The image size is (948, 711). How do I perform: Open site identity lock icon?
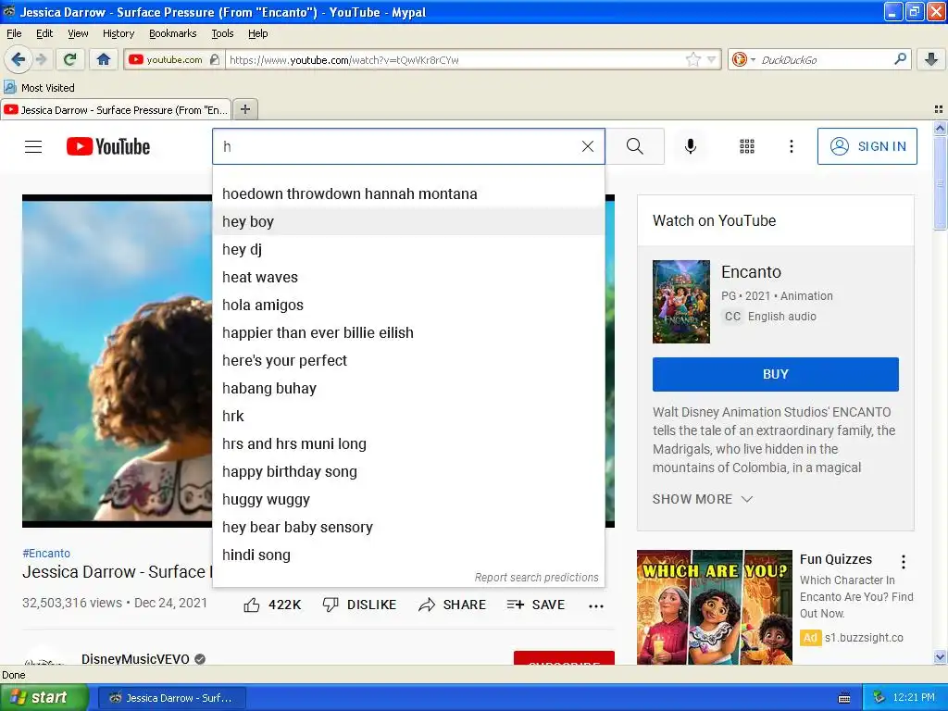point(214,59)
